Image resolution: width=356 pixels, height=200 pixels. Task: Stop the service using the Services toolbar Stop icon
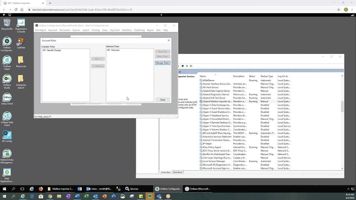[182, 66]
